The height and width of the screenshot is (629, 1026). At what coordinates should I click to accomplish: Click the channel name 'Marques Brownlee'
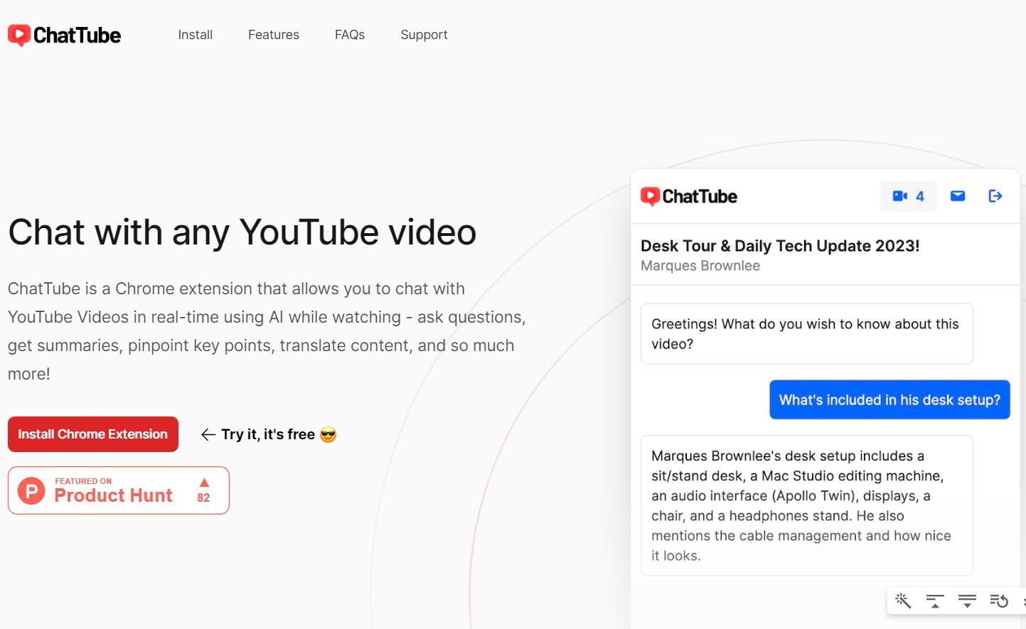[x=700, y=266]
